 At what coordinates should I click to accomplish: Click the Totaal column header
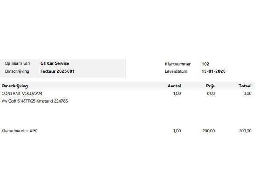(x=245, y=86)
